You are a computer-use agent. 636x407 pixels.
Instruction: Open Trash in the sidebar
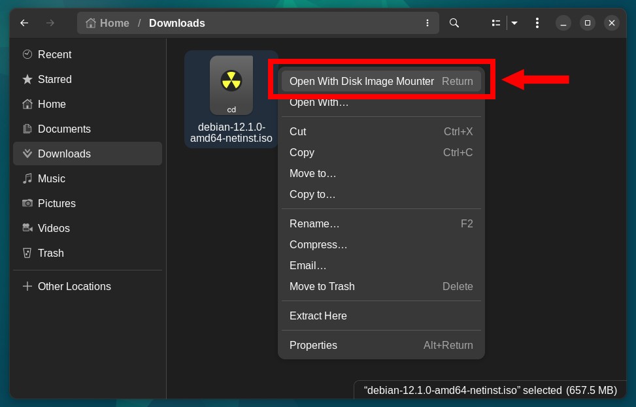click(88, 253)
